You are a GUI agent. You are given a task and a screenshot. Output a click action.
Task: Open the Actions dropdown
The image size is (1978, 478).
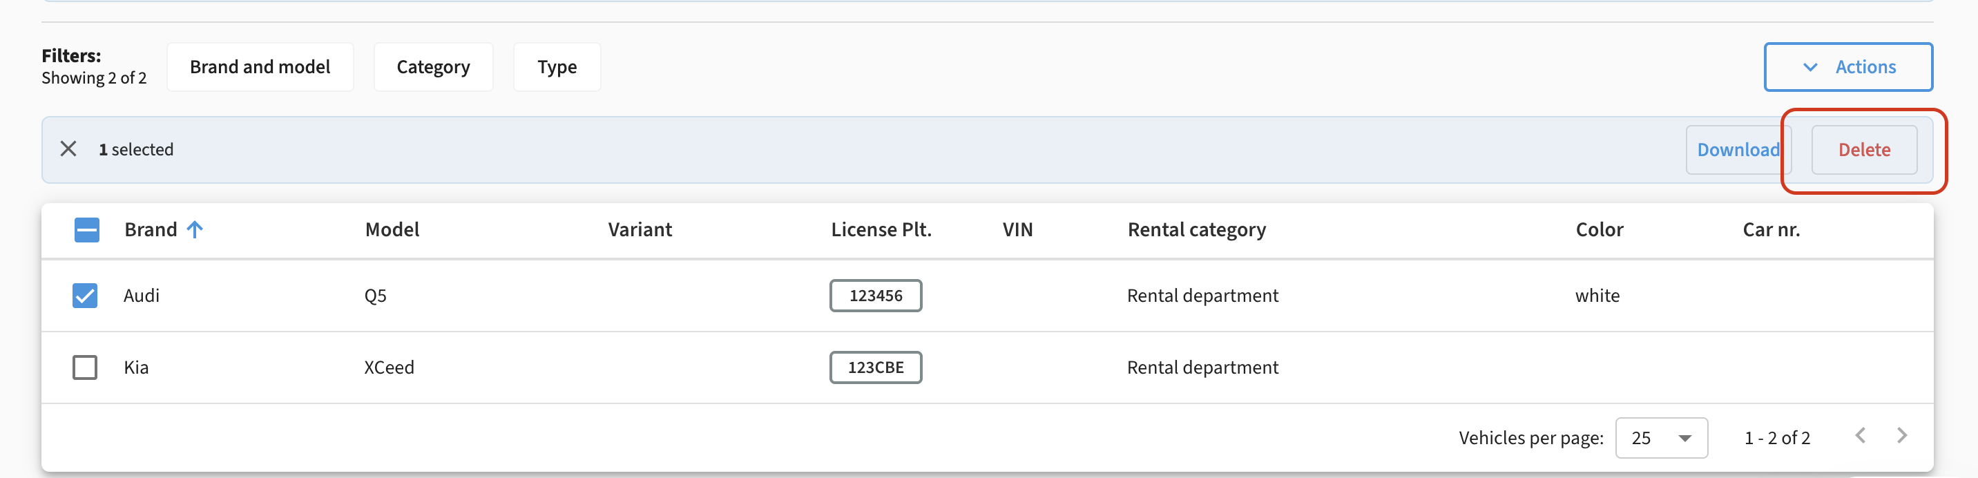point(1847,67)
